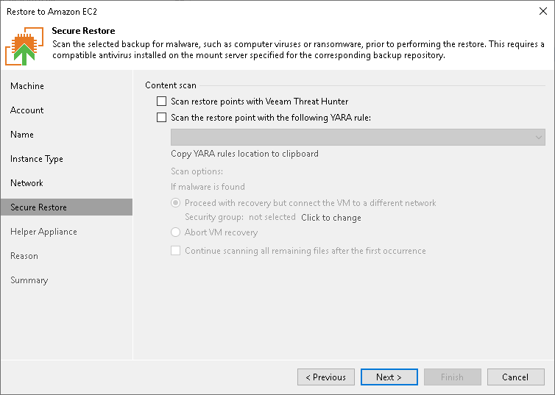Screen dimensions: 555x395
Task: Click Copy YARA rules location to clipboard
Action: point(244,154)
